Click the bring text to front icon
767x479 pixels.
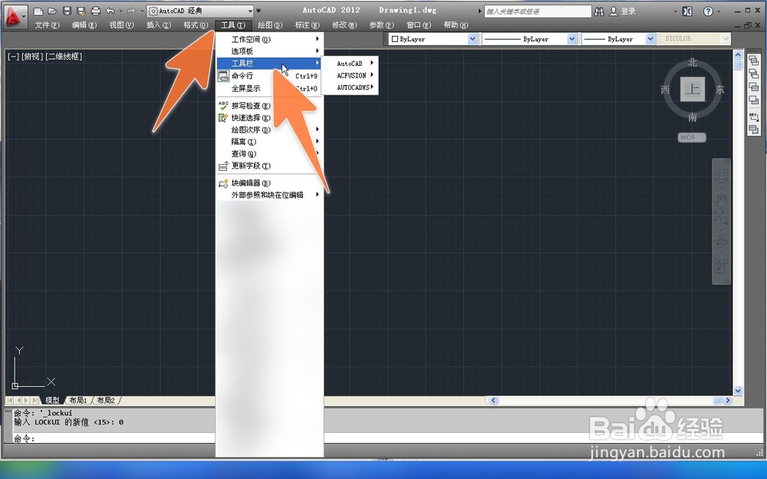[x=754, y=116]
